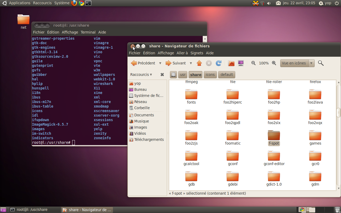The height and width of the screenshot is (213, 341).
Task: Open the Fichier menu in the file browser
Action: [135, 53]
